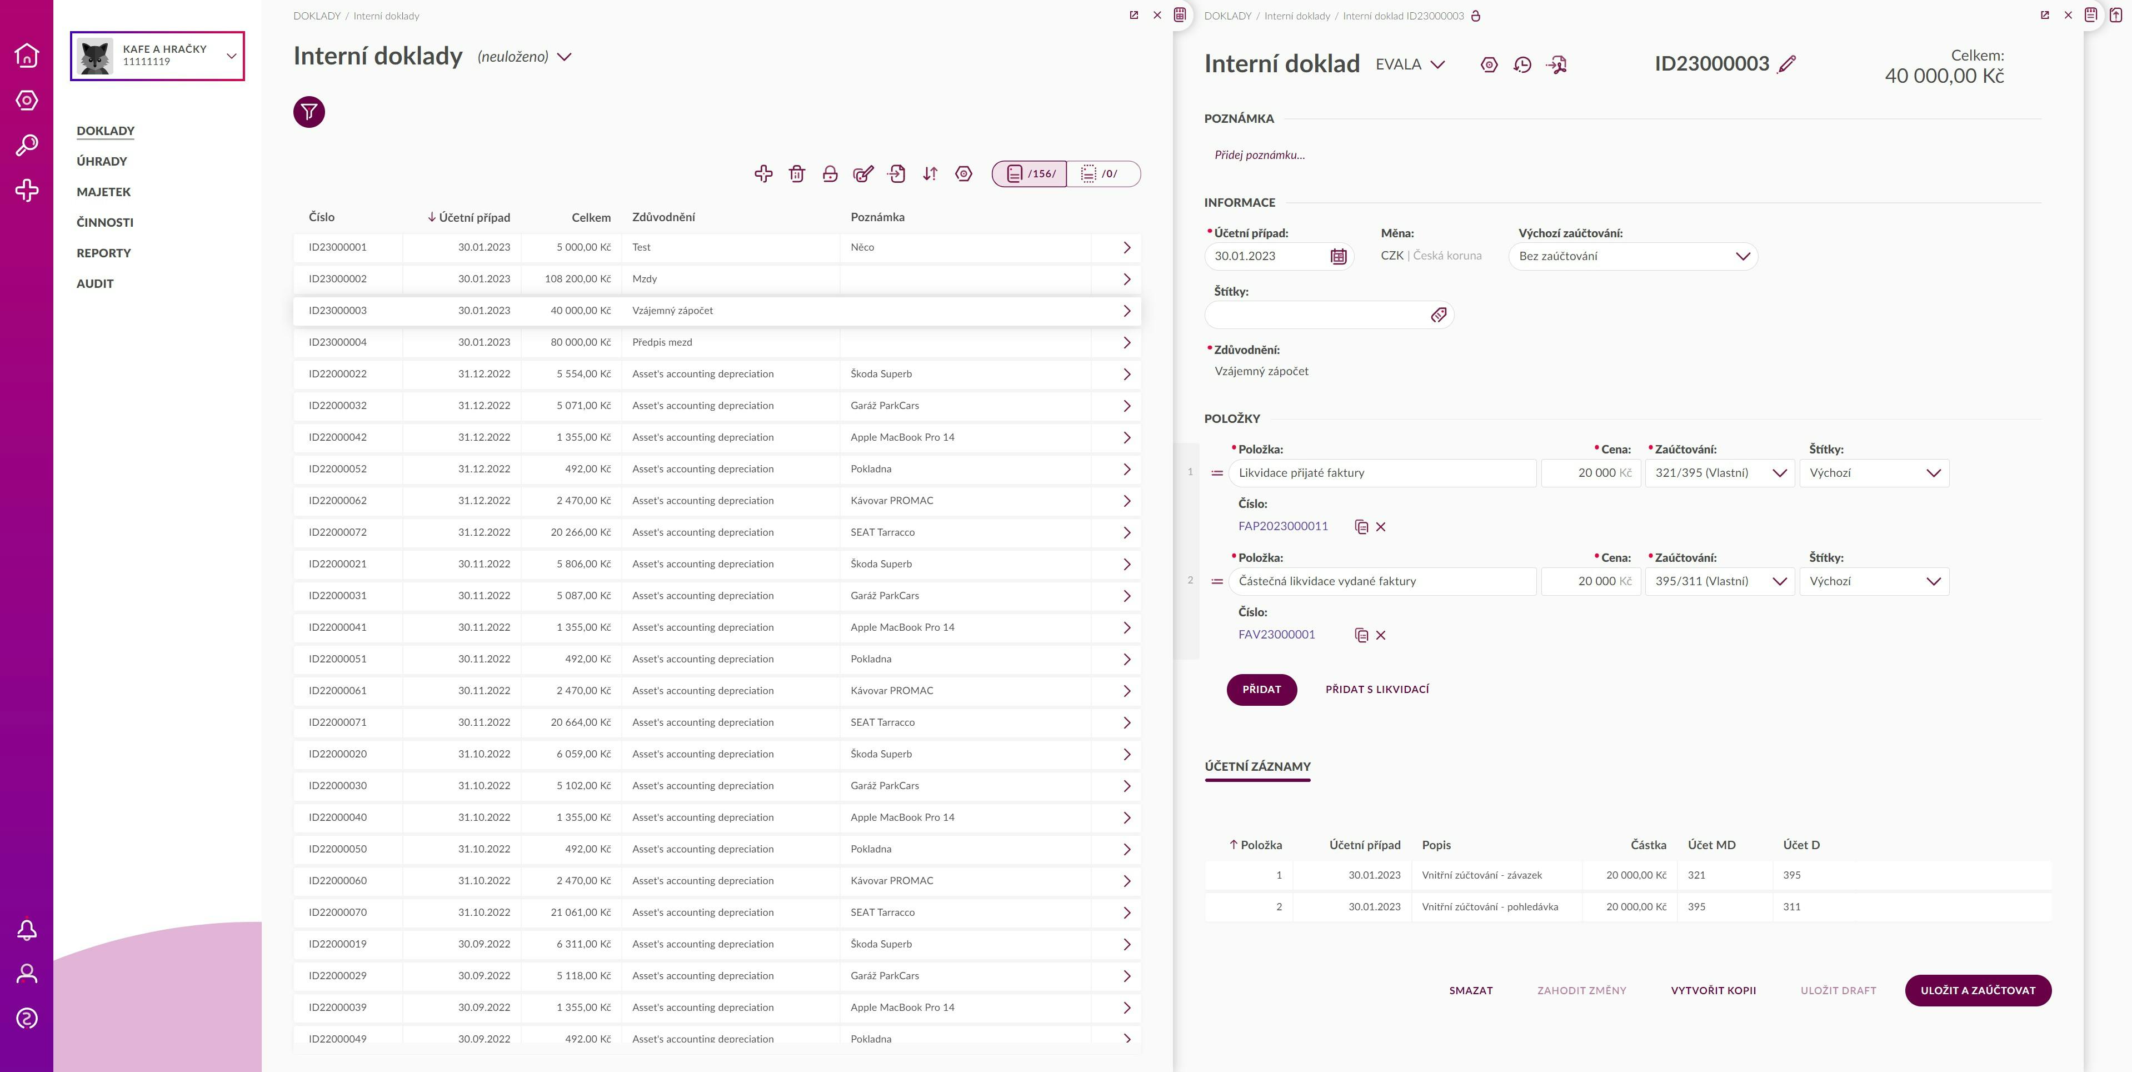Open Zaúčtování 395/311 (Vlastní) dropdown
The width and height of the screenshot is (2132, 1072).
pos(1720,581)
